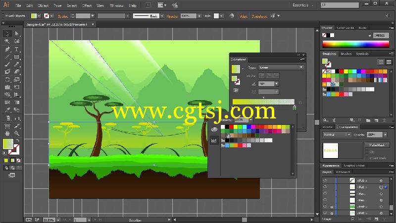Click the New Swatch icon in Swatches panel
The height and width of the screenshot is (223, 396).
377,120
